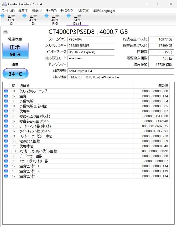Click status orb for クリティカルワーニング row

[6, 91]
